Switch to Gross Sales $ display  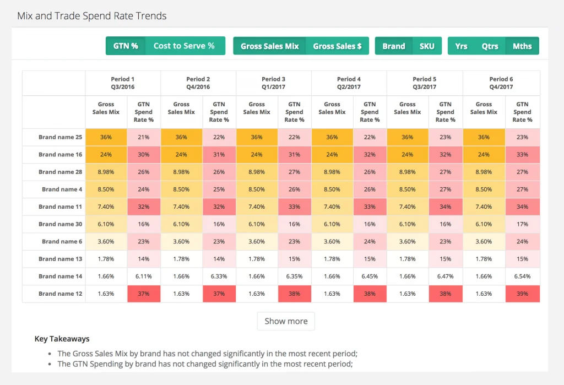tap(337, 46)
